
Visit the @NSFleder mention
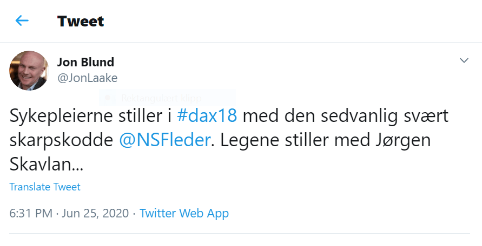point(163,140)
